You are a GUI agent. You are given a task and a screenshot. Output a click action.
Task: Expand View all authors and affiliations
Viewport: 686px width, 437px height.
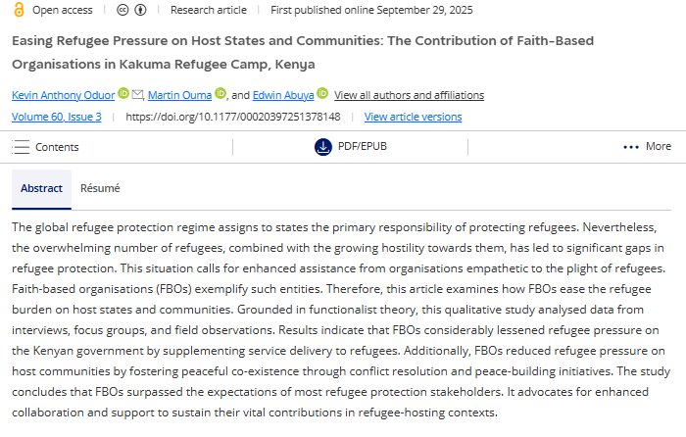point(409,95)
